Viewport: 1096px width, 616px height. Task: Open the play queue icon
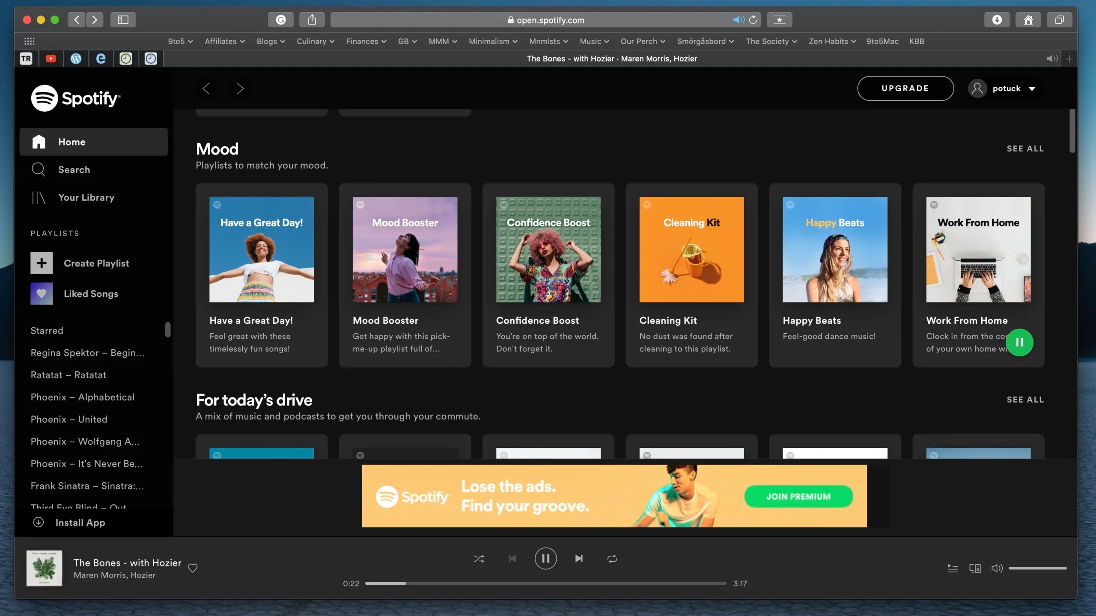(x=953, y=568)
